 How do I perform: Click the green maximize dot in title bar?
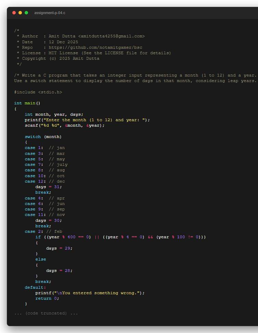(x=26, y=13)
